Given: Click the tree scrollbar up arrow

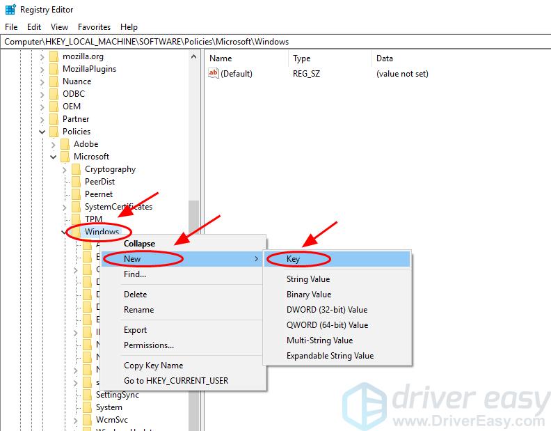Looking at the screenshot, I should click(193, 56).
